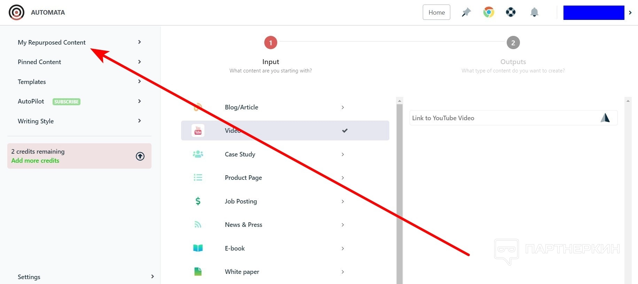Expand the Writing Style chevron
The height and width of the screenshot is (284, 638).
pos(139,121)
